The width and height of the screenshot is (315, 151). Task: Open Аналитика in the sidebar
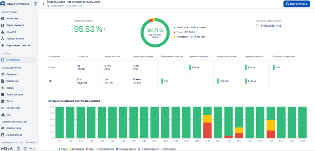[x=13, y=19]
